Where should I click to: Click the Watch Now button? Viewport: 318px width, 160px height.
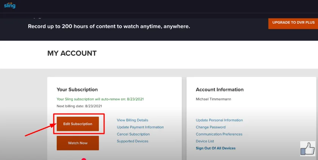(78, 143)
